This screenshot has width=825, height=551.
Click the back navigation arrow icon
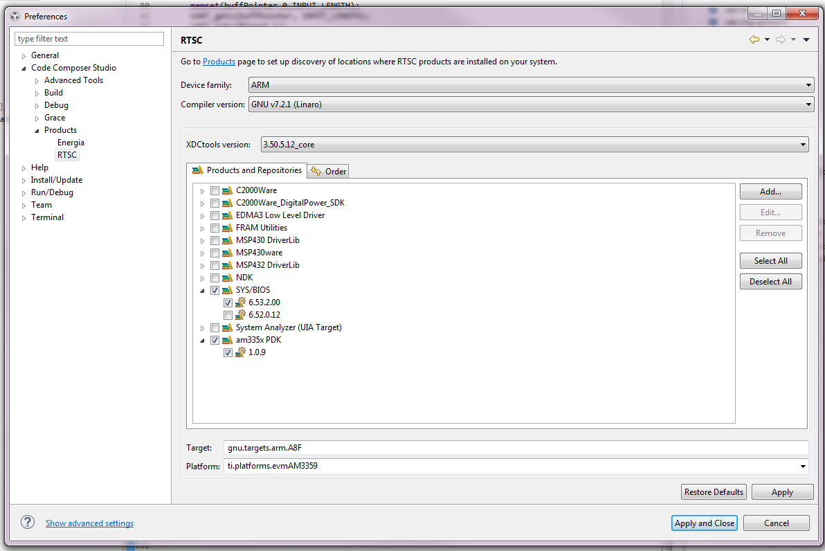(754, 39)
